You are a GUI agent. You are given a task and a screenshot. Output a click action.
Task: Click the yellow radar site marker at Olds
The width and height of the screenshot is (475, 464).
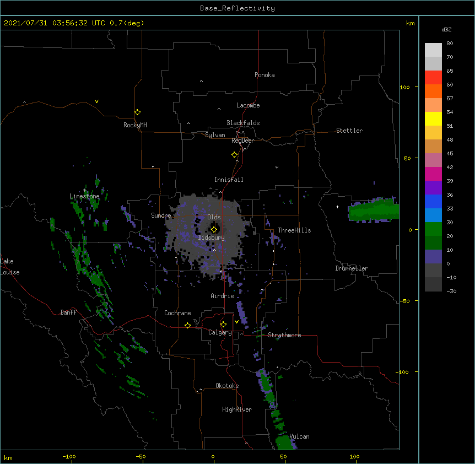tap(214, 229)
